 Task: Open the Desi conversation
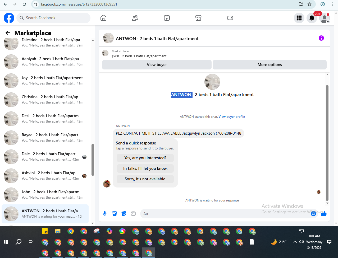(45, 119)
